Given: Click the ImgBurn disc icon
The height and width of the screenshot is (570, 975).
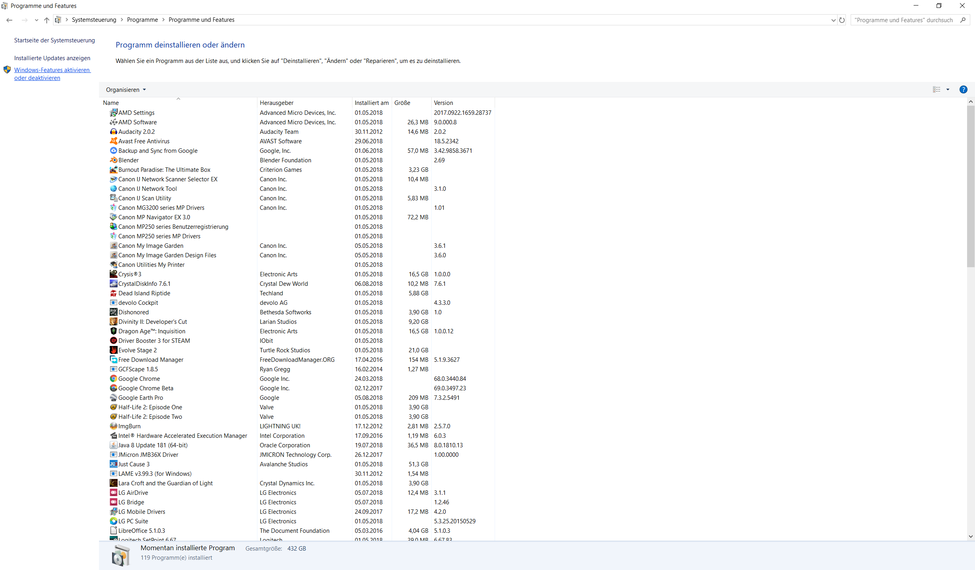Looking at the screenshot, I should click(113, 426).
